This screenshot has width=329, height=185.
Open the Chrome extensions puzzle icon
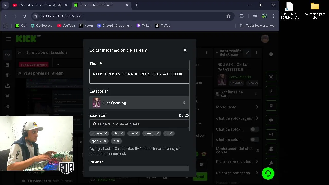[x=241, y=16]
